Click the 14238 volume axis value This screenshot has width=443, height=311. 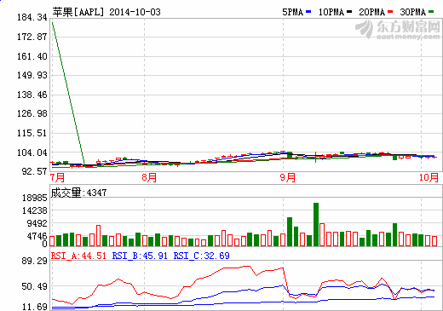pyautogui.click(x=35, y=210)
